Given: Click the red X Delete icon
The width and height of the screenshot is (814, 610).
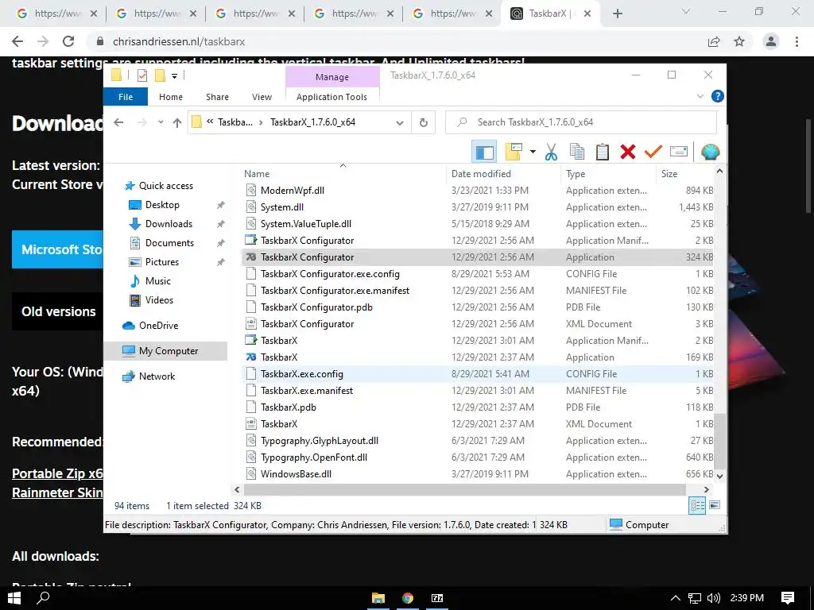Looking at the screenshot, I should coord(628,152).
